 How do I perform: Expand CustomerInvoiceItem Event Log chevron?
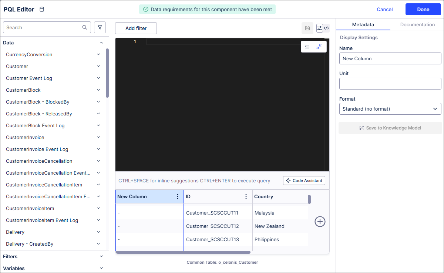coord(98,220)
